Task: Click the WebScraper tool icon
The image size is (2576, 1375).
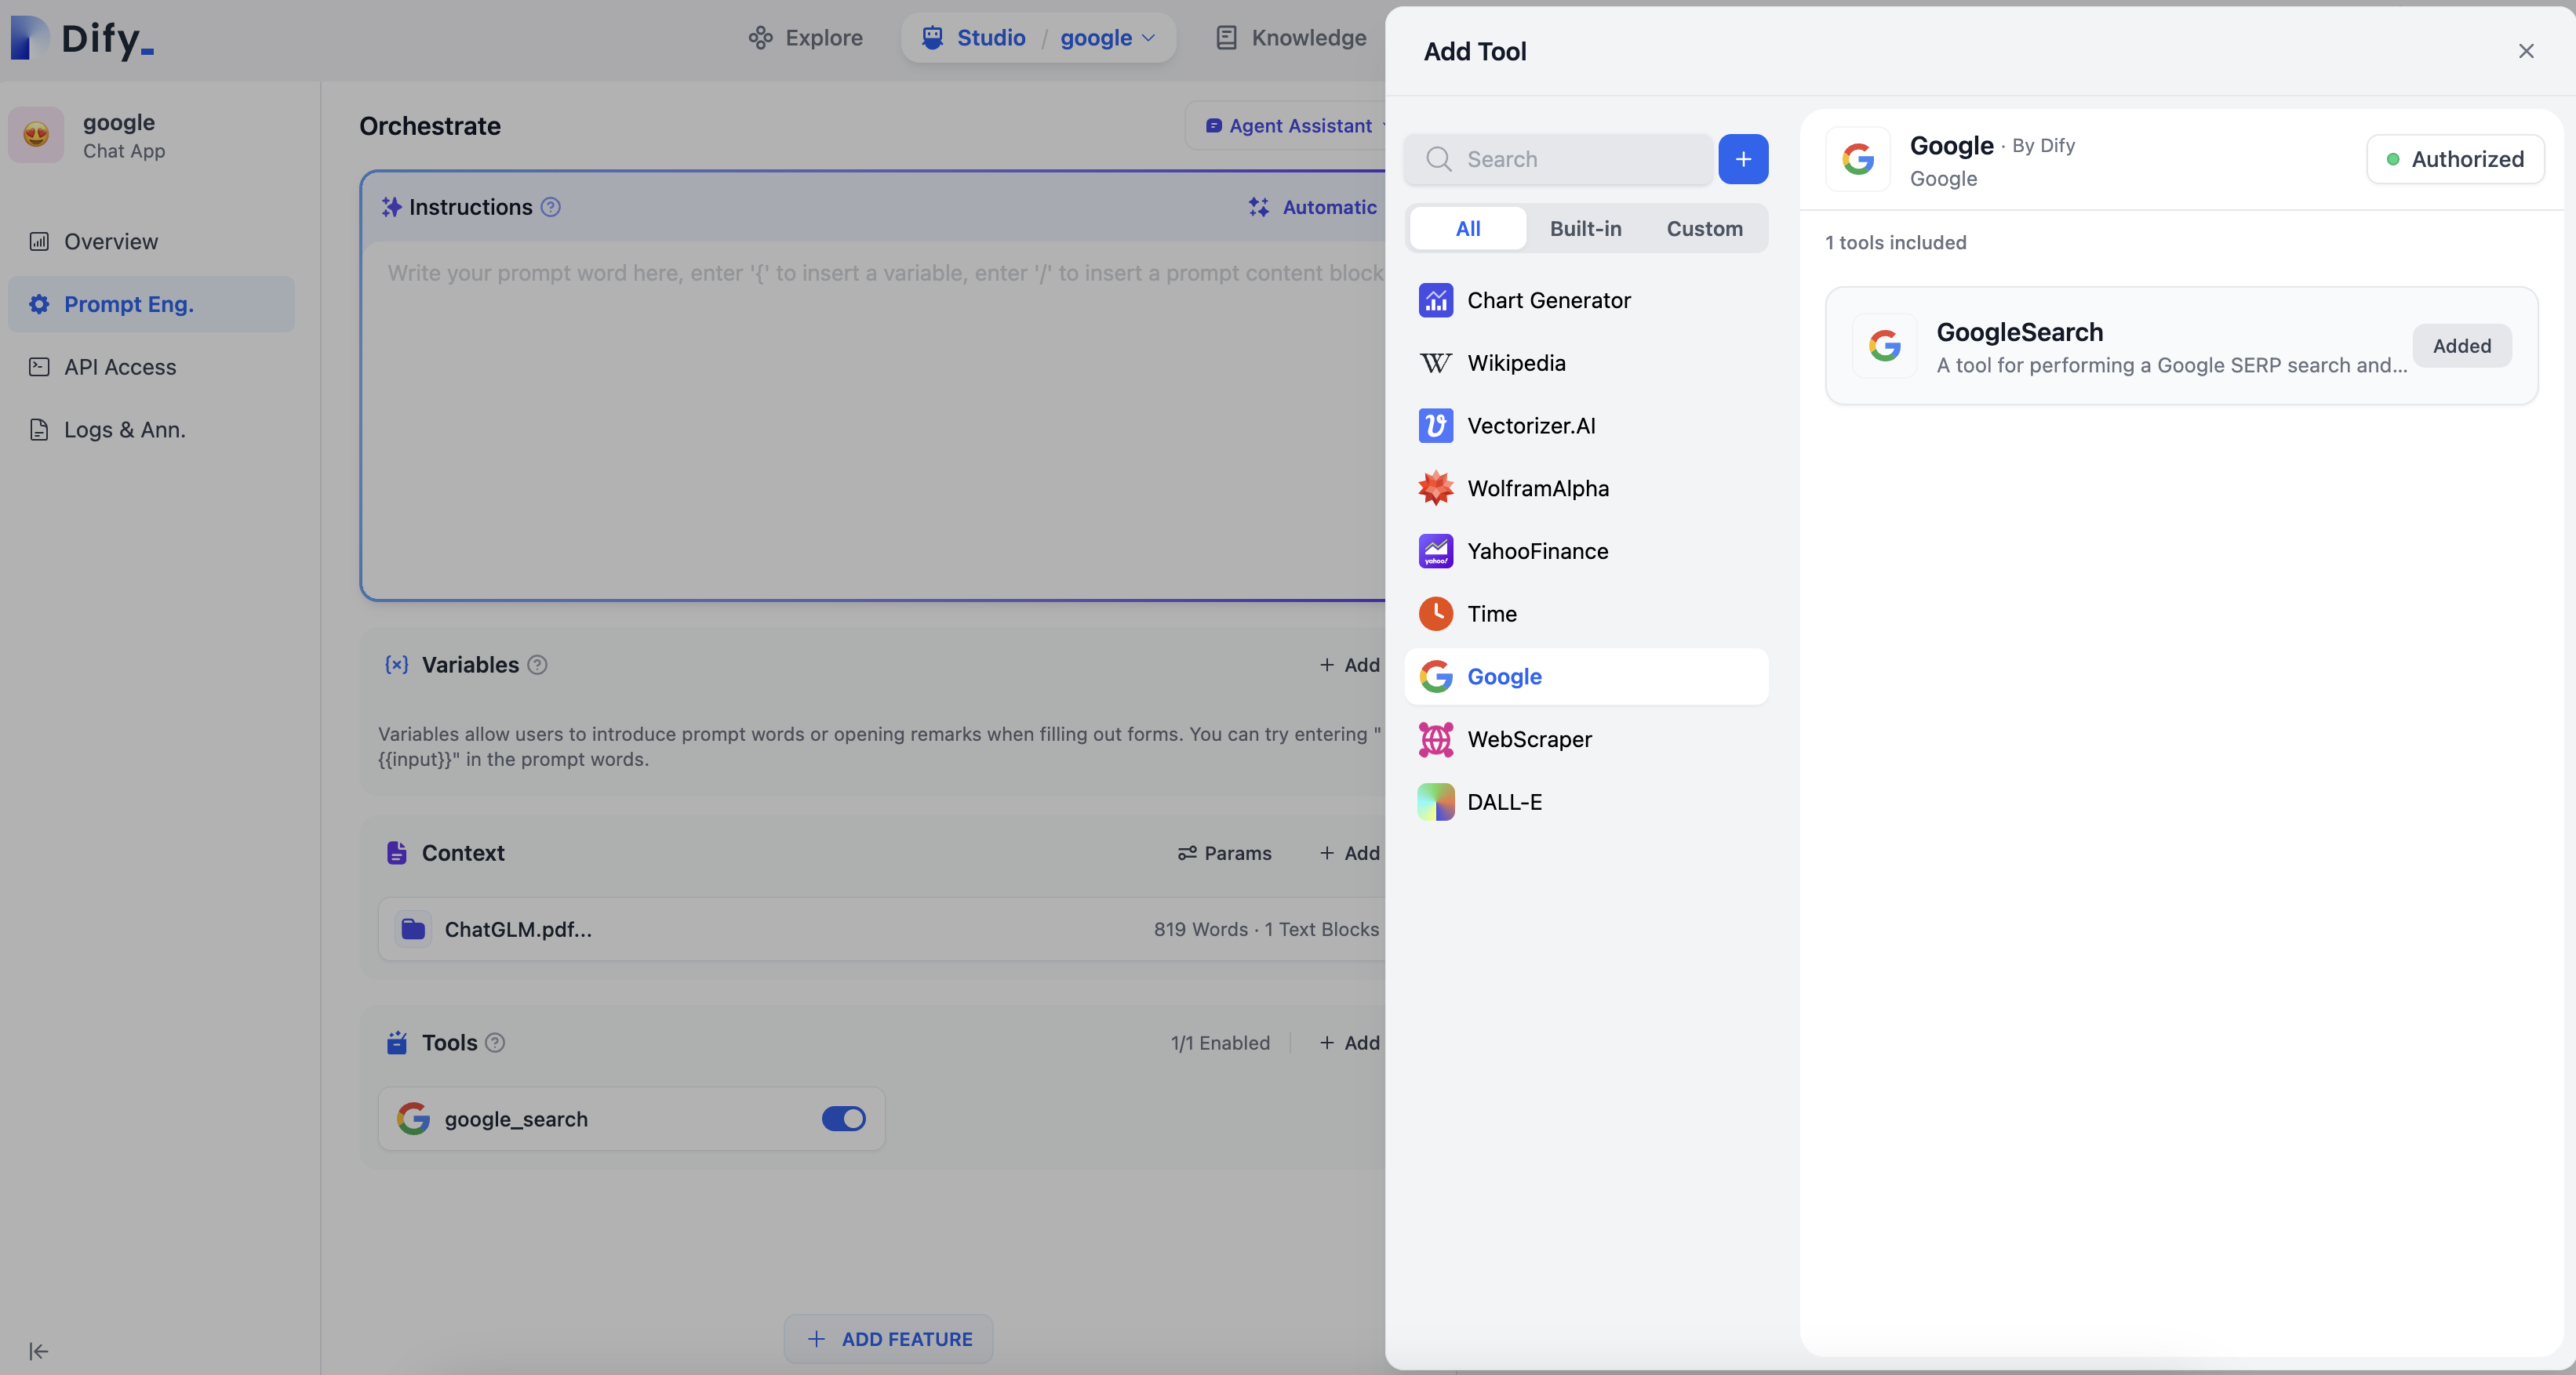Action: coord(1435,739)
